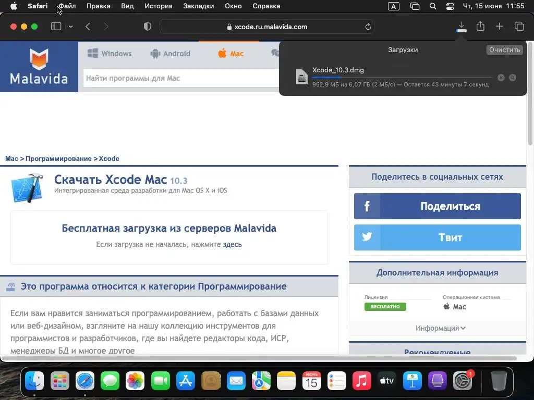Open the Окно menu
The height and width of the screenshot is (400, 534).
click(x=233, y=6)
